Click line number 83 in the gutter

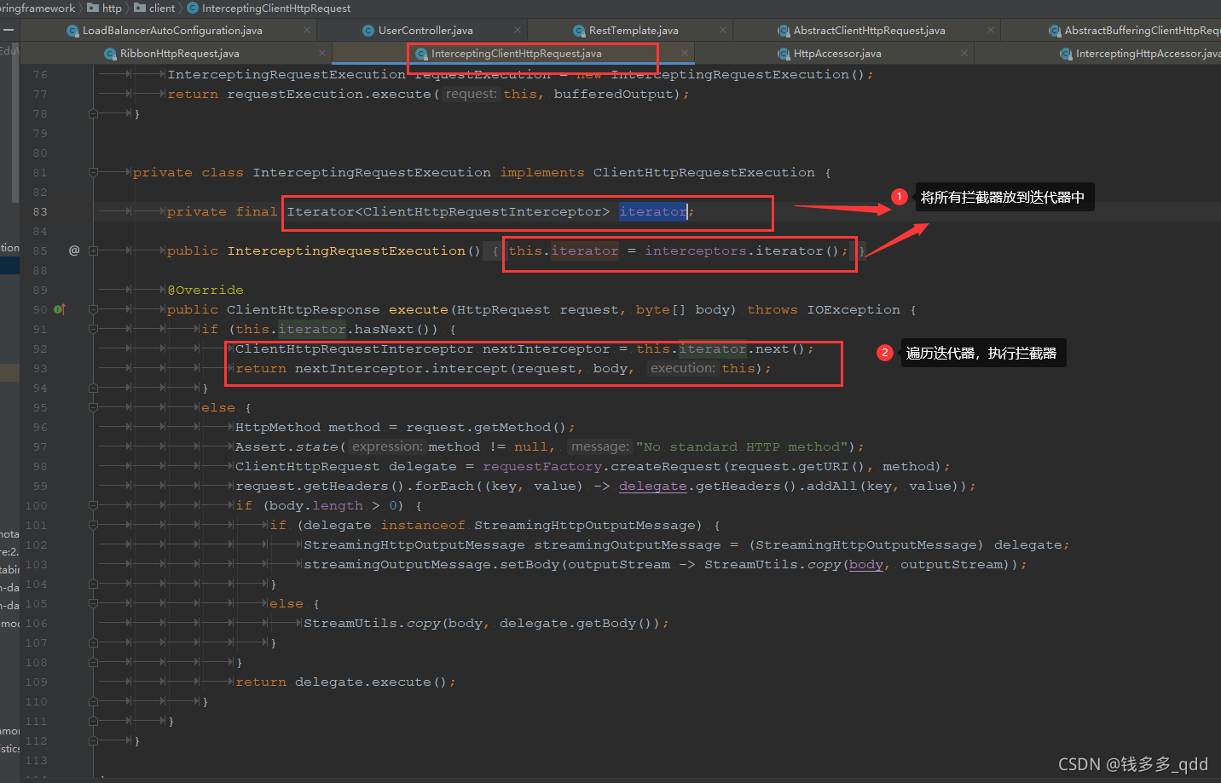pos(40,211)
